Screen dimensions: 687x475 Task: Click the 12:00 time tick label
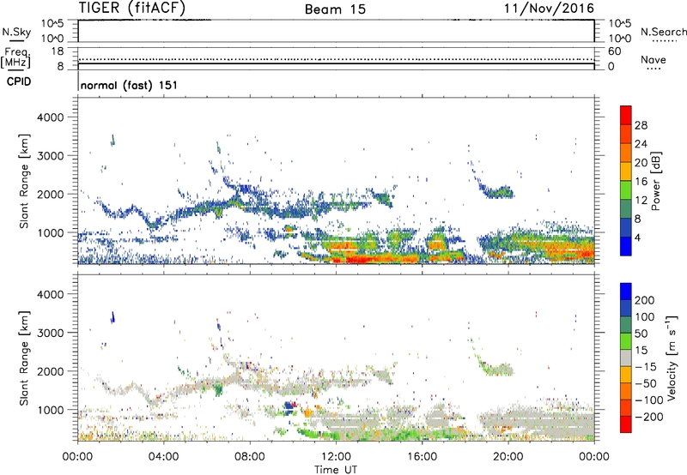336,457
